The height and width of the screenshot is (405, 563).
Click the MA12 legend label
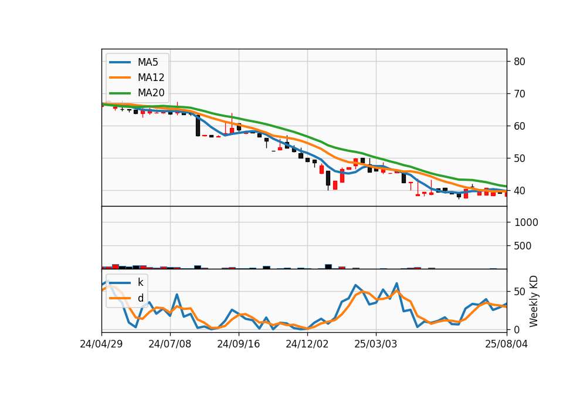(151, 77)
